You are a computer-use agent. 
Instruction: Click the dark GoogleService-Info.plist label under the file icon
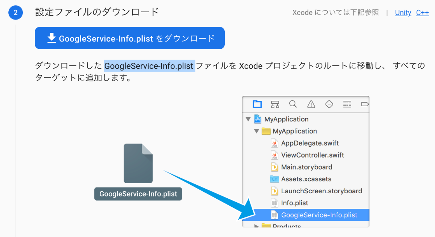click(x=138, y=194)
